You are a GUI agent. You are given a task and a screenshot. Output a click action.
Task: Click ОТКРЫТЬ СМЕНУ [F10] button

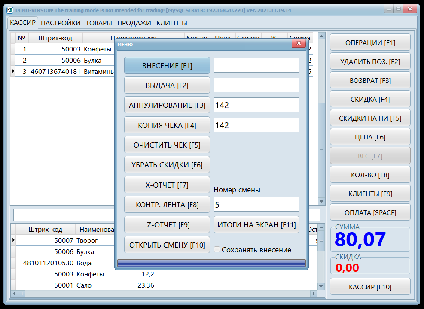tap(167, 245)
